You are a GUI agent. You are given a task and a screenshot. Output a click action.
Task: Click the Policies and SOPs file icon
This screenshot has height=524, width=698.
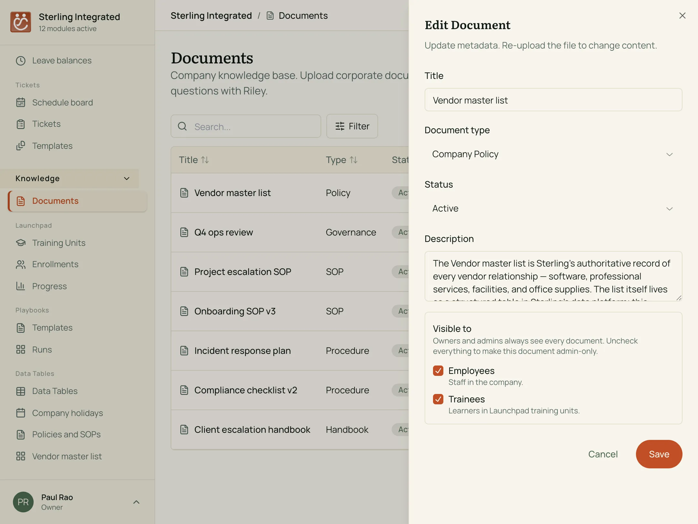tap(21, 435)
